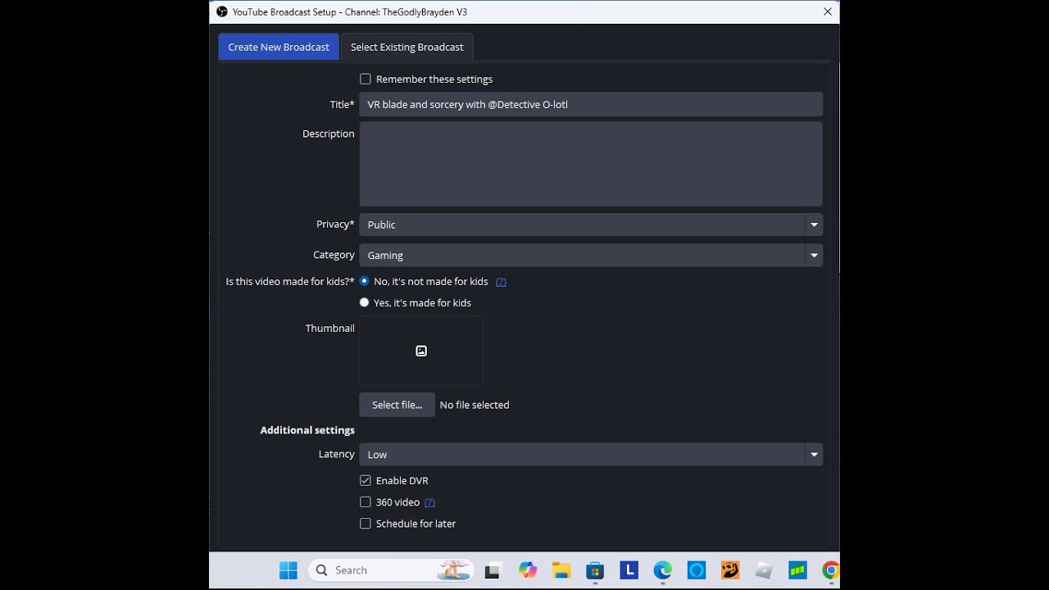The image size is (1049, 590).
Task: Switch to Create New Broadcast tab
Action: (279, 47)
